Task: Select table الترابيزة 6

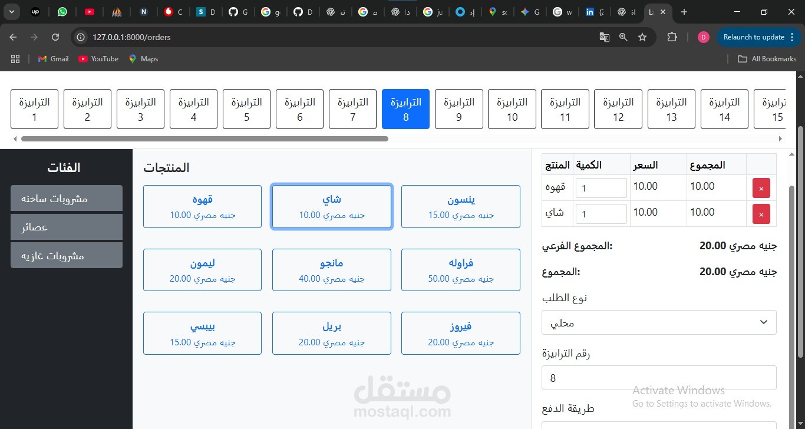Action: (x=299, y=109)
